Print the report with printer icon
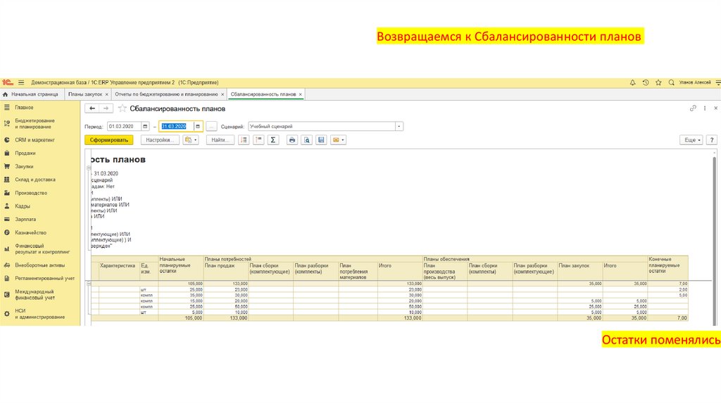The width and height of the screenshot is (721, 404). pos(291,140)
